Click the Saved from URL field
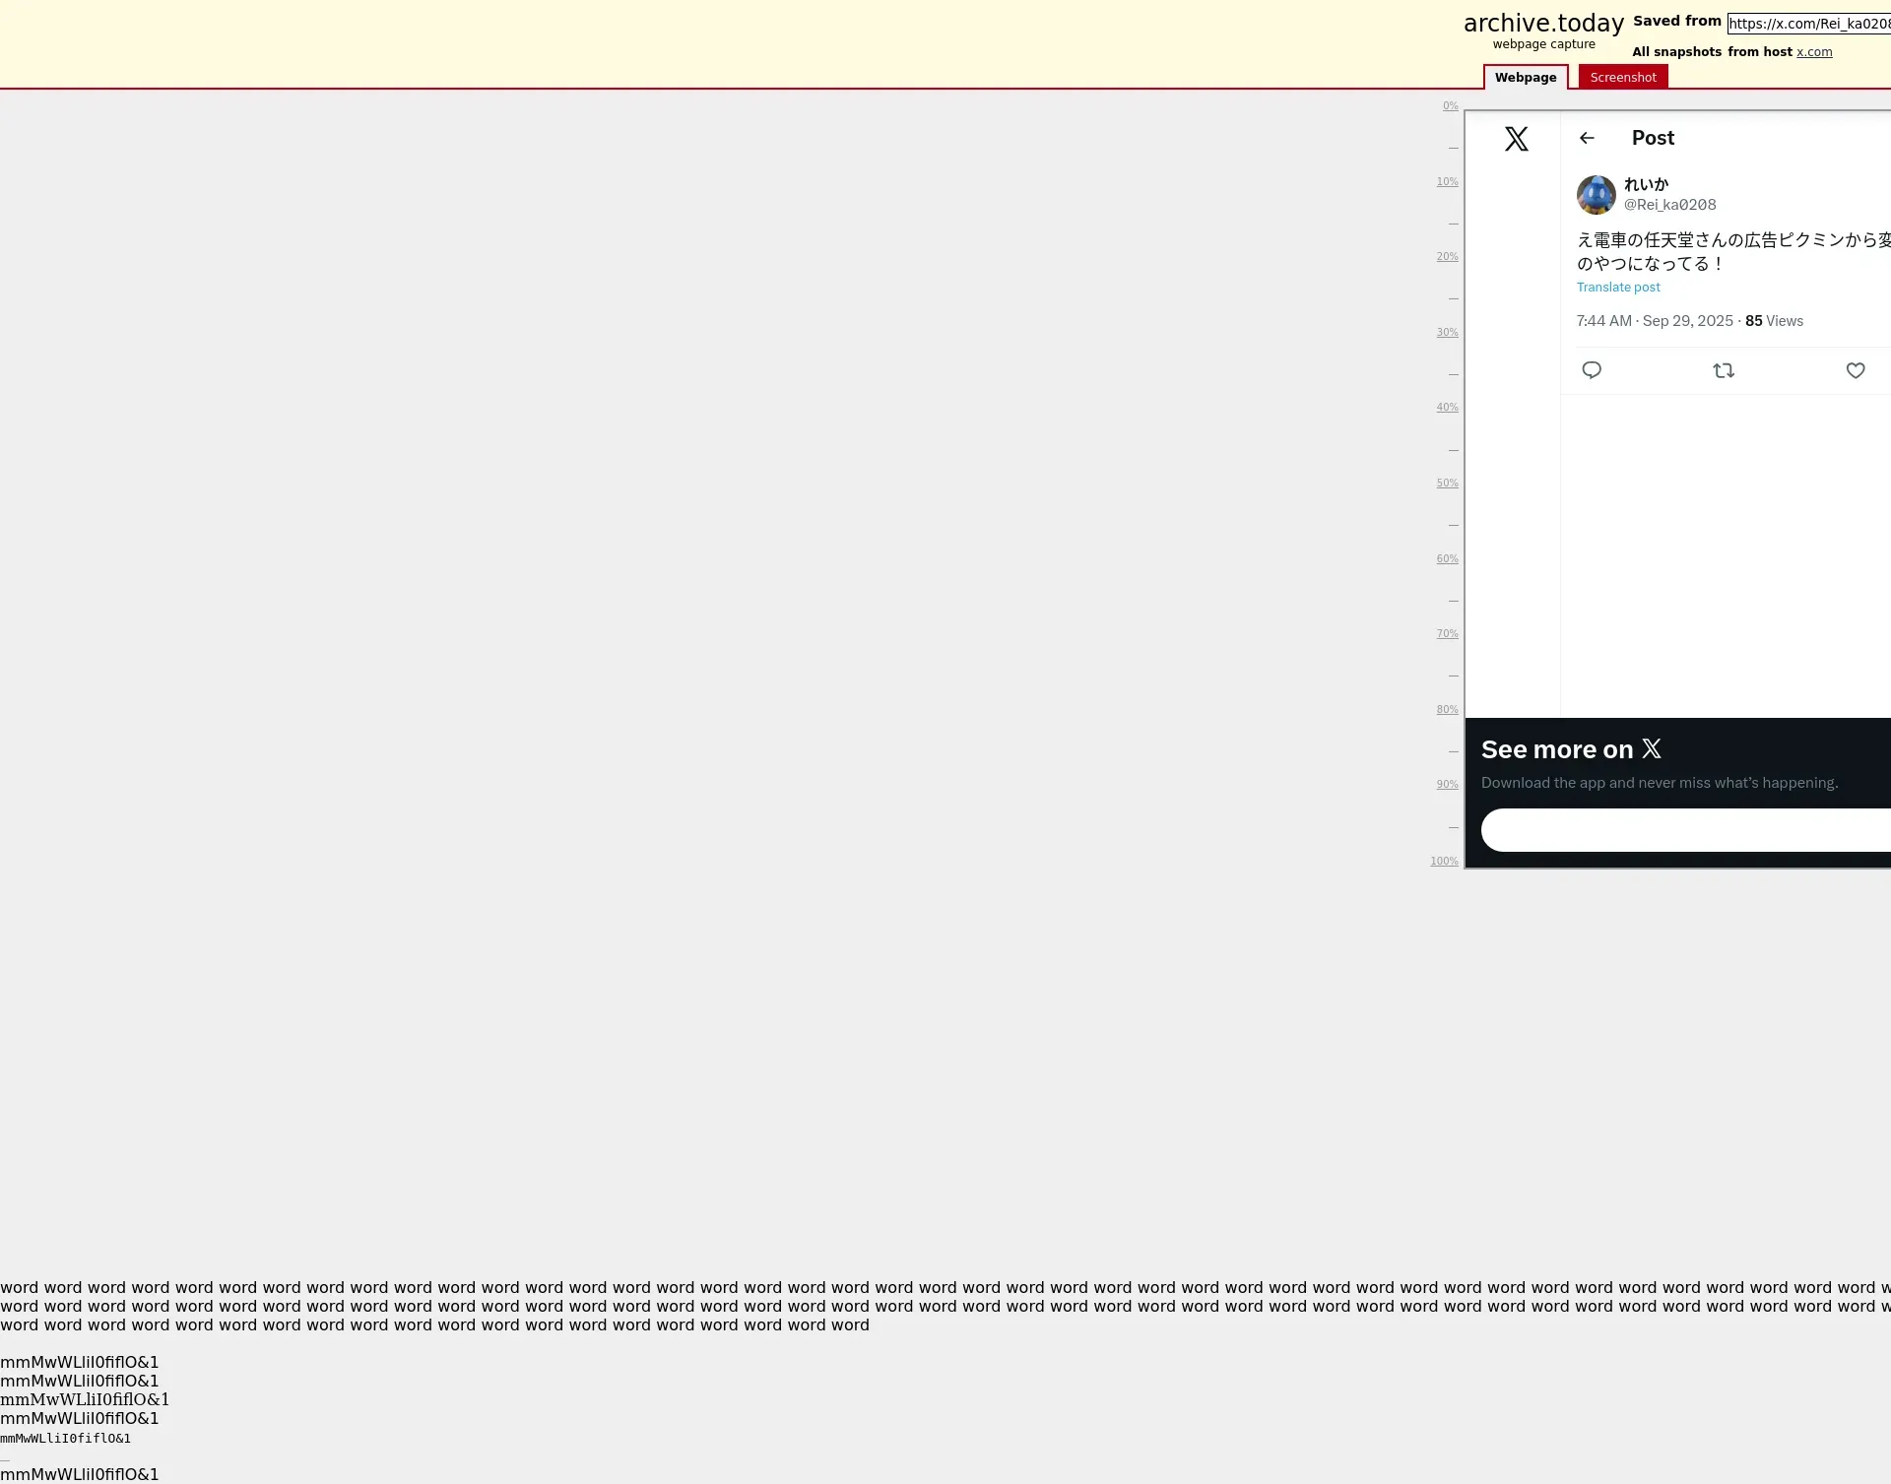1891x1484 pixels. [1810, 24]
